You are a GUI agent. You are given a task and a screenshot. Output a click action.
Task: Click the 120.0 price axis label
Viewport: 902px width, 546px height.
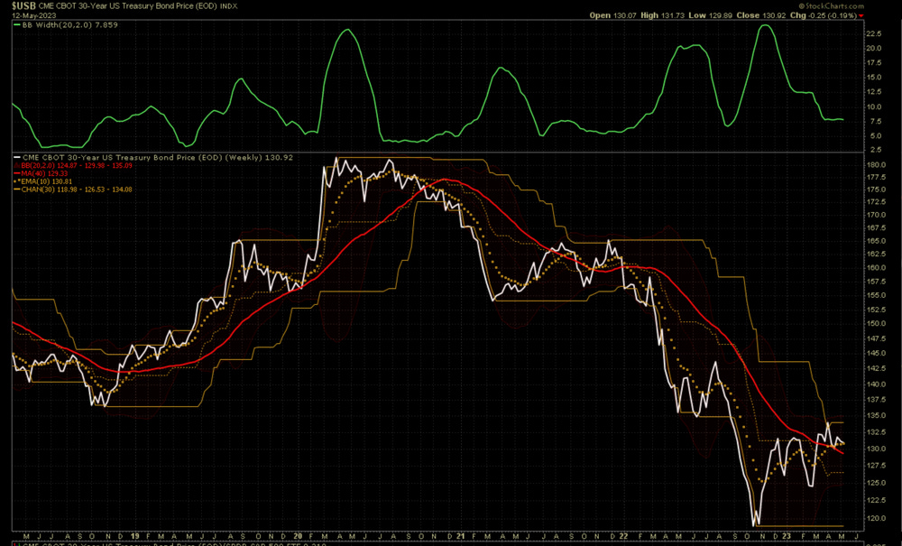(x=877, y=518)
